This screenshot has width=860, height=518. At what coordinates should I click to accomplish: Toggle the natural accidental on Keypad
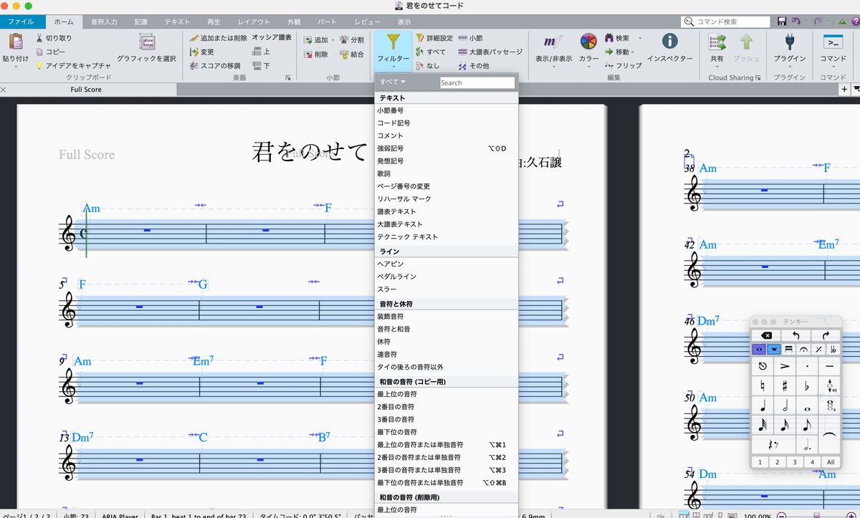pyautogui.click(x=763, y=386)
